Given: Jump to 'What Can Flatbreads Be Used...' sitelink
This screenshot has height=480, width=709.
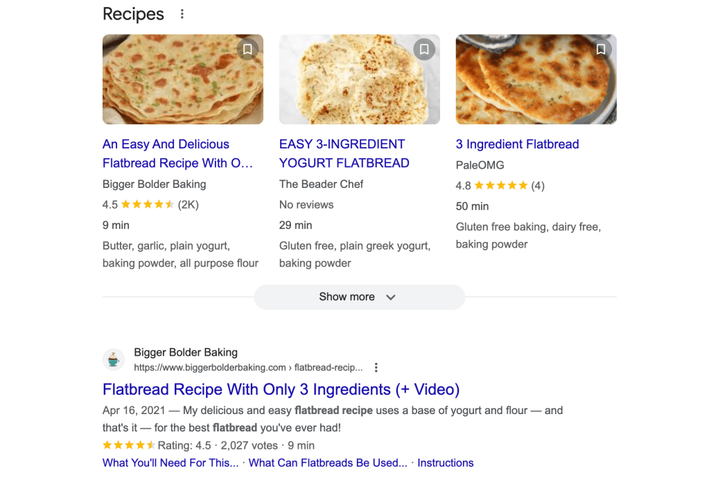Looking at the screenshot, I should [328, 463].
